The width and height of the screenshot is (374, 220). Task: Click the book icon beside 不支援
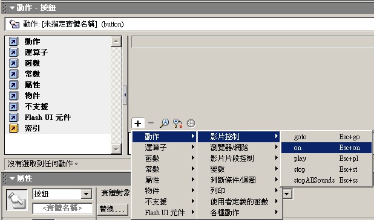pos(13,107)
